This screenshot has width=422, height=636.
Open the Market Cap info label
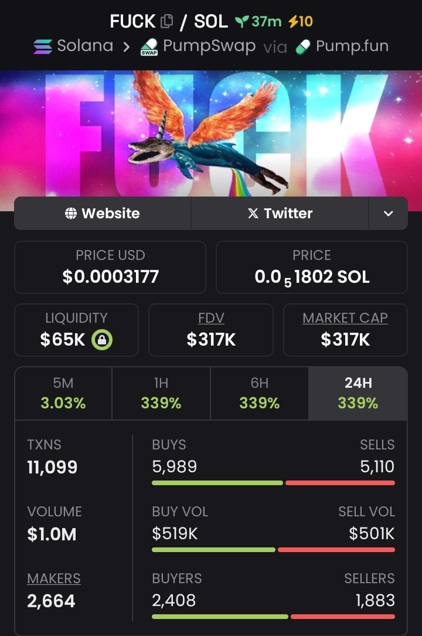click(x=345, y=318)
